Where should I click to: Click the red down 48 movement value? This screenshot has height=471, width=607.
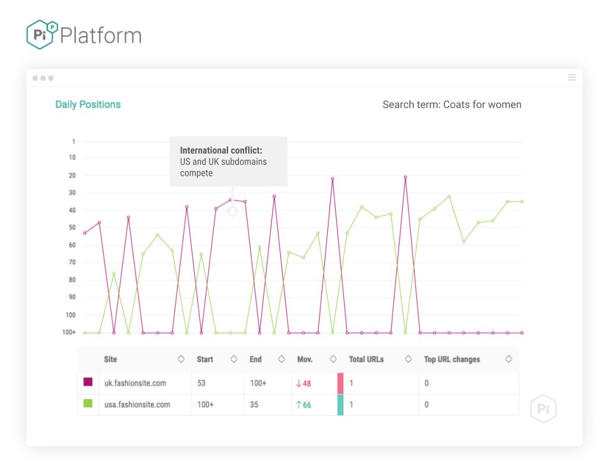point(303,383)
